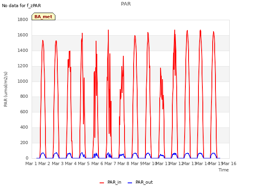253x190 pixels.
Task: Click the PAR_out legend entry
Action: point(140,182)
